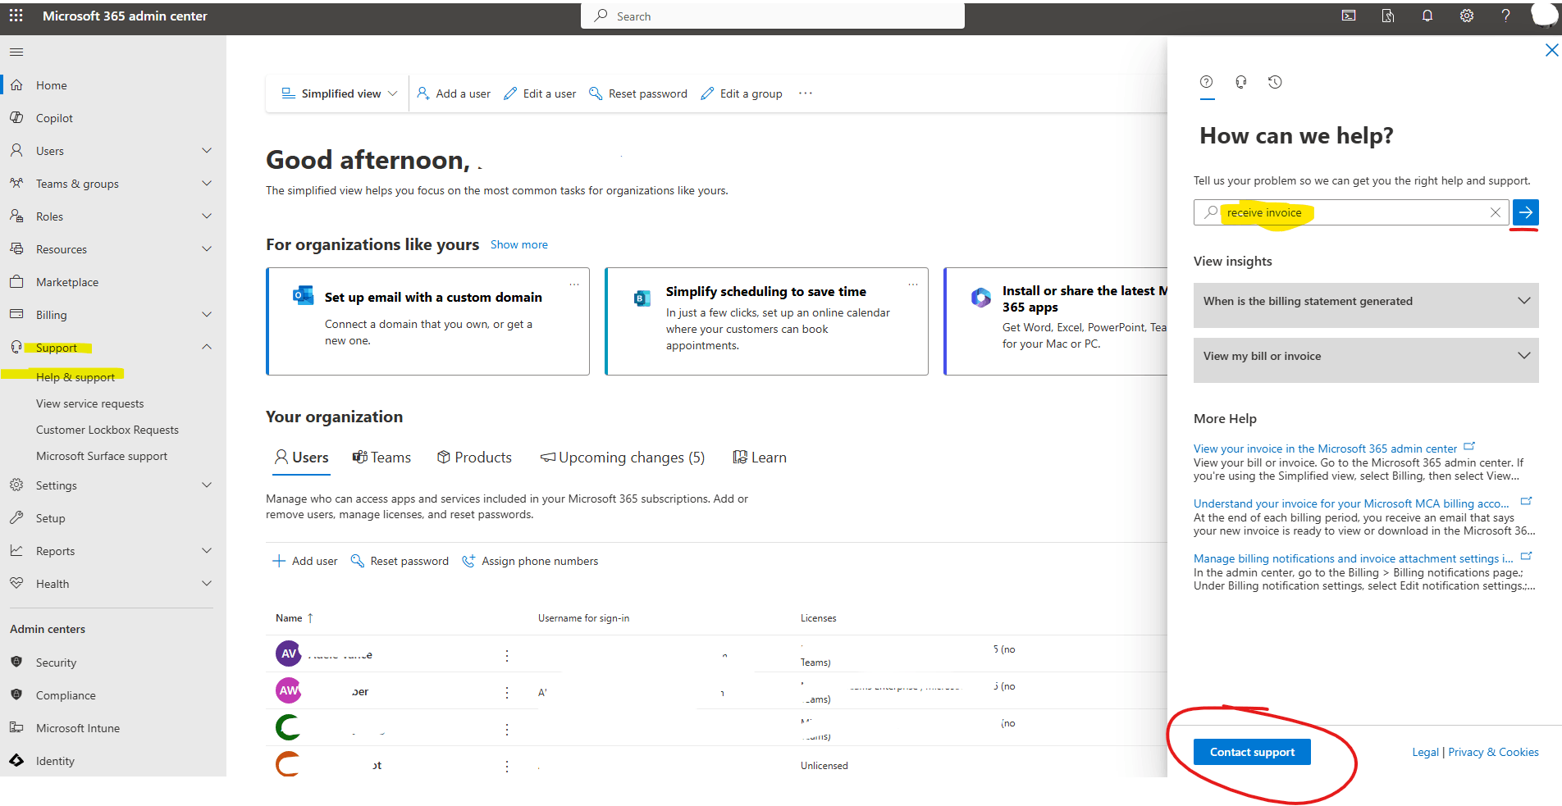Click the Help question mark in top bar
Screen dimensions: 1562x806
coord(1505,16)
